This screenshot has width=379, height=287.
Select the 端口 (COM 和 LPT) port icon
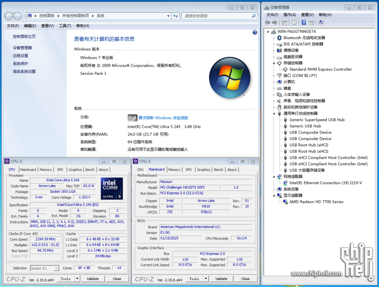(279, 76)
